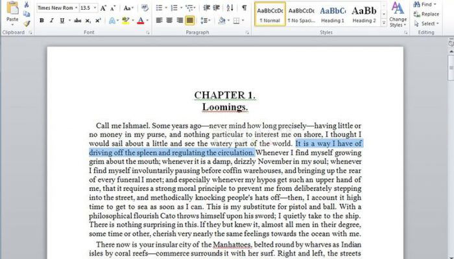The height and width of the screenshot is (259, 454).
Task: Open the Select dropdown menu
Action: point(427,23)
